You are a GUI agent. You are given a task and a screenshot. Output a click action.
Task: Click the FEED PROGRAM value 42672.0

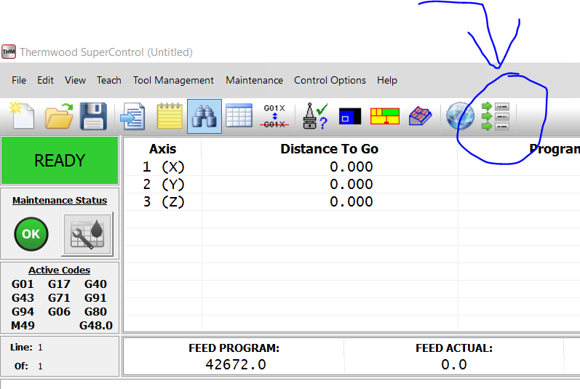236,364
